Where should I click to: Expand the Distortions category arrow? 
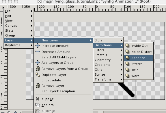click(122, 45)
